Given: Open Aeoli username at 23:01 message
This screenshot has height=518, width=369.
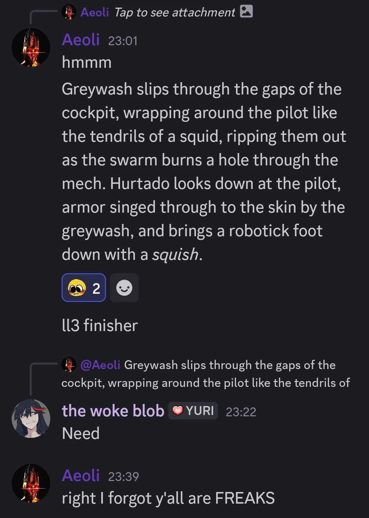Looking at the screenshot, I should 81,40.
